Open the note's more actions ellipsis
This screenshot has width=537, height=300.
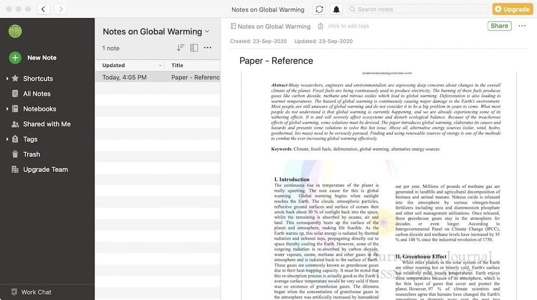pos(522,26)
